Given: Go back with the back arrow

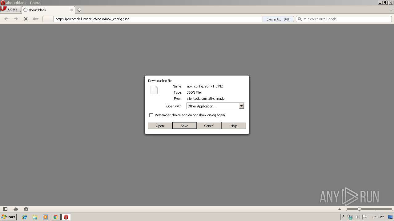Looking at the screenshot, I should [6, 19].
